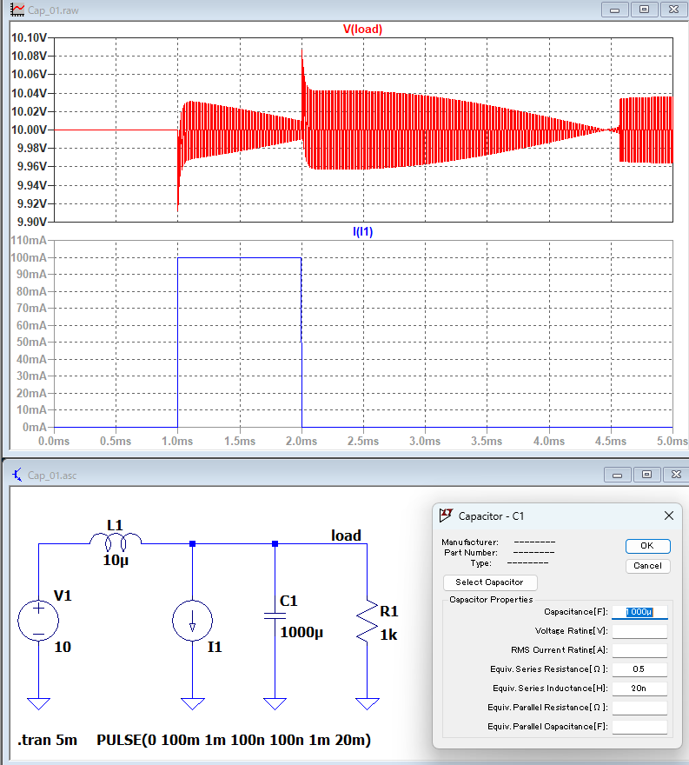Cancel the Capacitor C1 dialog
The image size is (689, 765).
coord(647,565)
